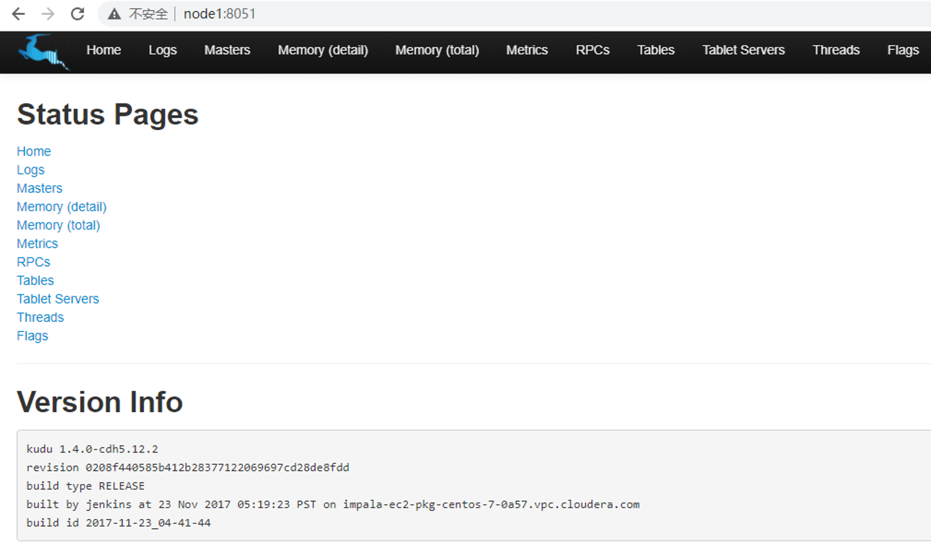Click the Version Info heading

(100, 402)
